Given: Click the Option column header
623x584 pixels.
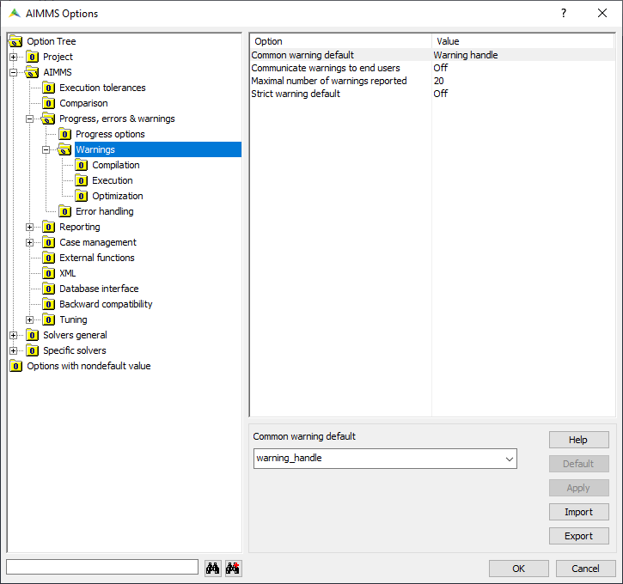Looking at the screenshot, I should (x=341, y=41).
